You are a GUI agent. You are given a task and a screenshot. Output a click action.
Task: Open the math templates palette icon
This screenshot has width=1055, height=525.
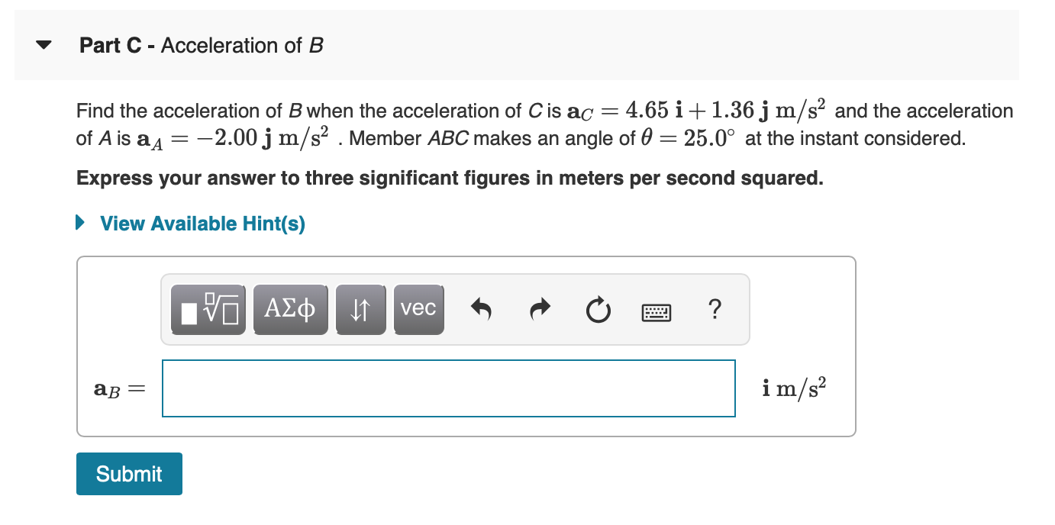click(x=208, y=309)
